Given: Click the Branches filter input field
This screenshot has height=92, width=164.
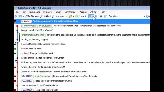Looking at the screenshot, I should (x=131, y=16).
